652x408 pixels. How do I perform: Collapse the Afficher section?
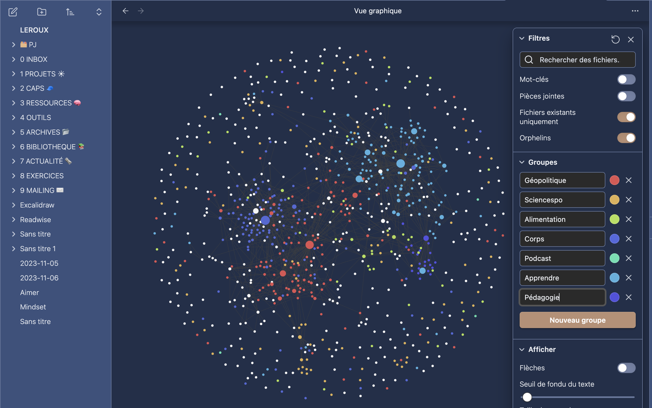pos(522,349)
